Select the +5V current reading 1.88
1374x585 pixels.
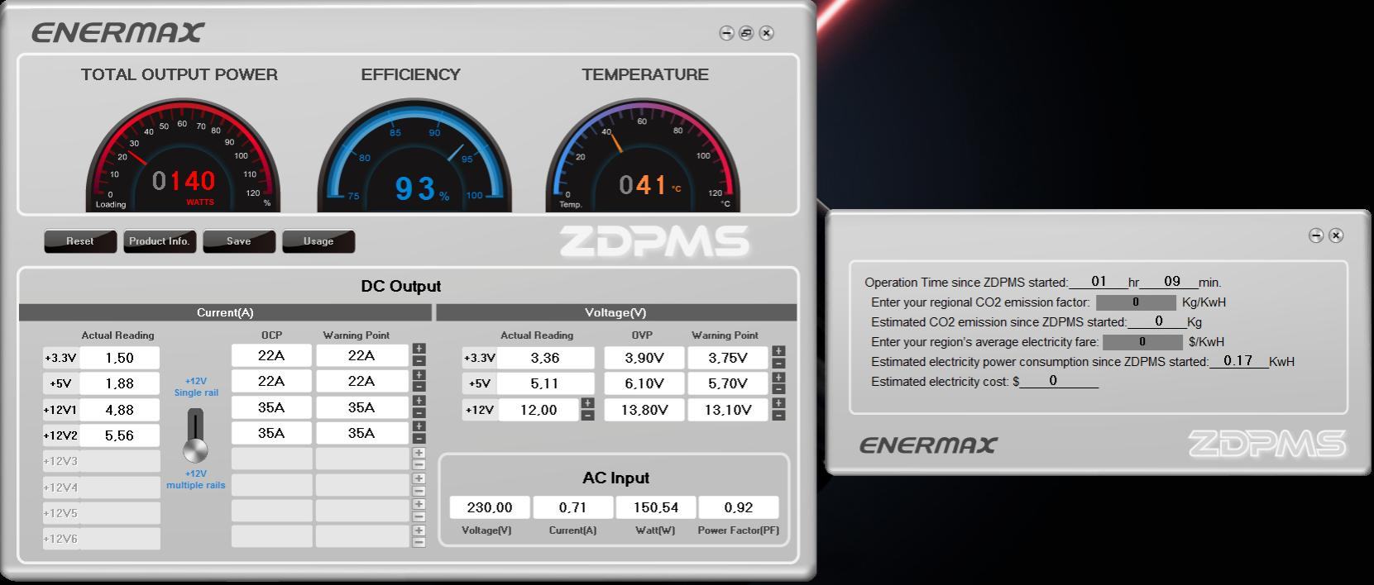pyautogui.click(x=119, y=383)
